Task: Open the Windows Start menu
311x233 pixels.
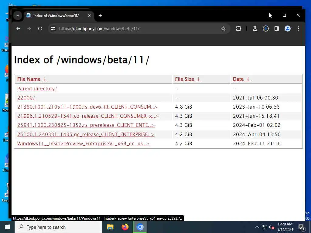Action: click(x=7, y=227)
